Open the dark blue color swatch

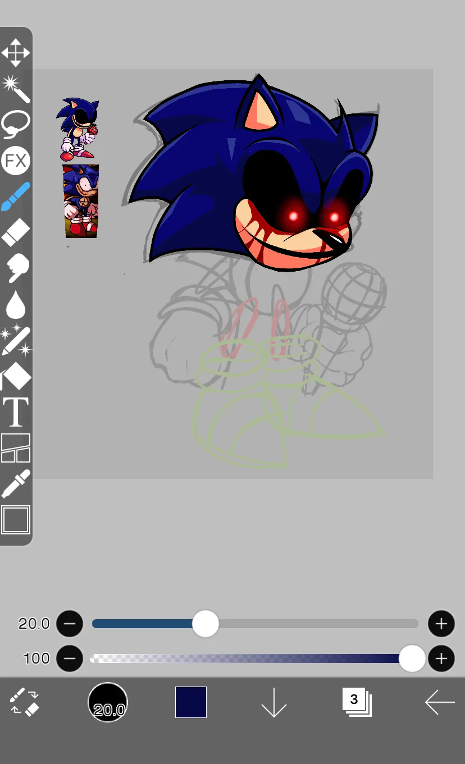click(191, 702)
